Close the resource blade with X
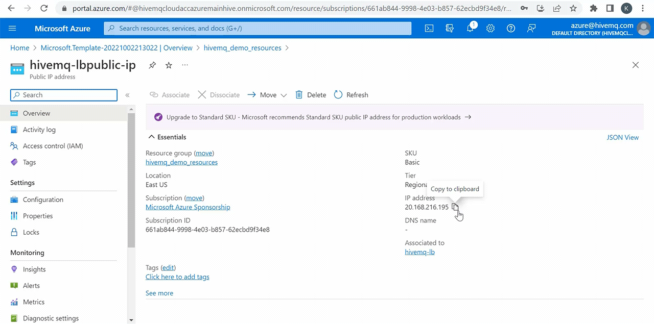Screen dimensions: 654x324 tap(636, 65)
